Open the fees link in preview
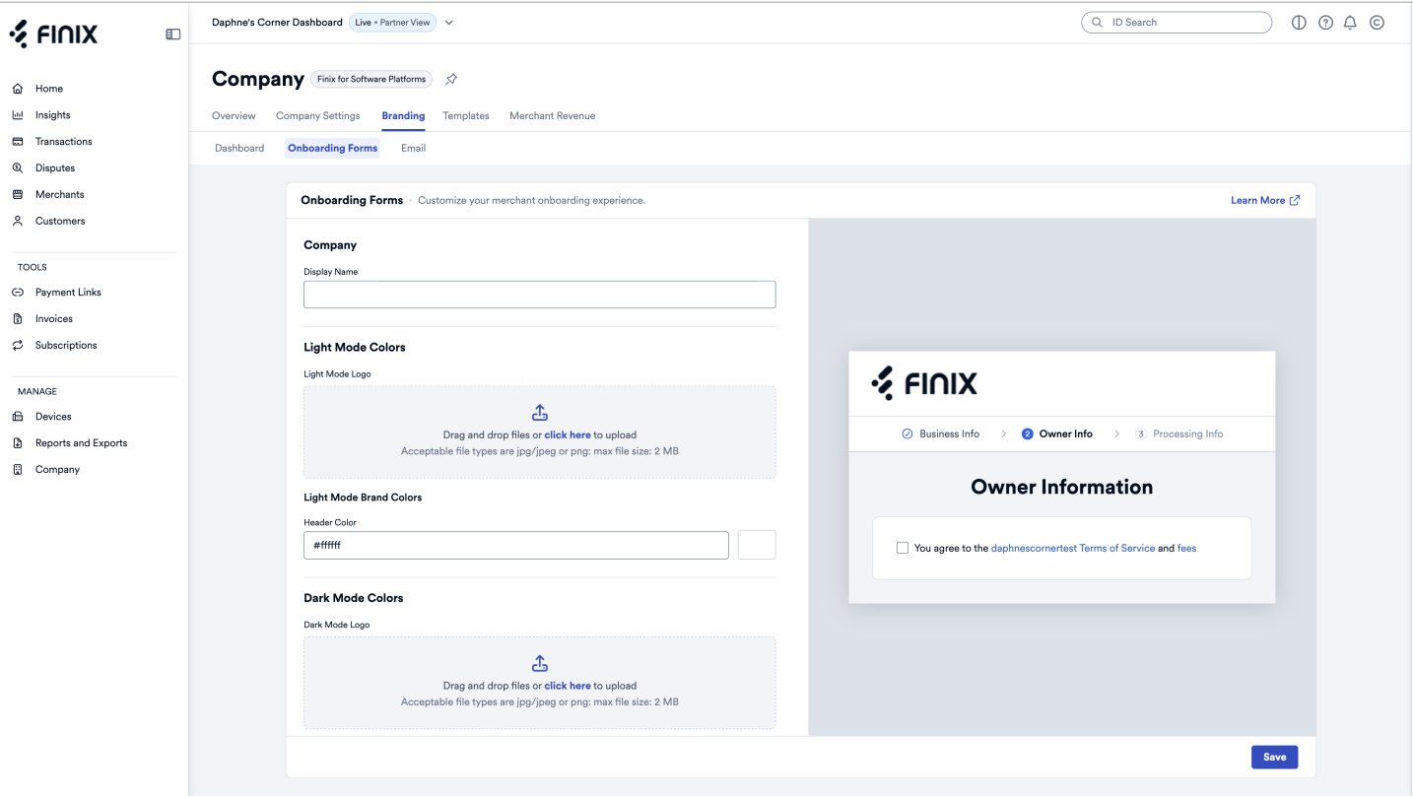Image resolution: width=1413 pixels, height=798 pixels. coord(1186,548)
